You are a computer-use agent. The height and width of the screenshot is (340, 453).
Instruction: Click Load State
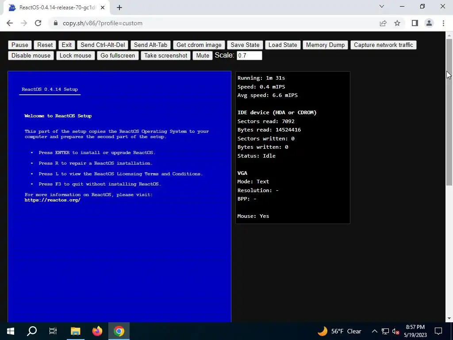coord(283,45)
